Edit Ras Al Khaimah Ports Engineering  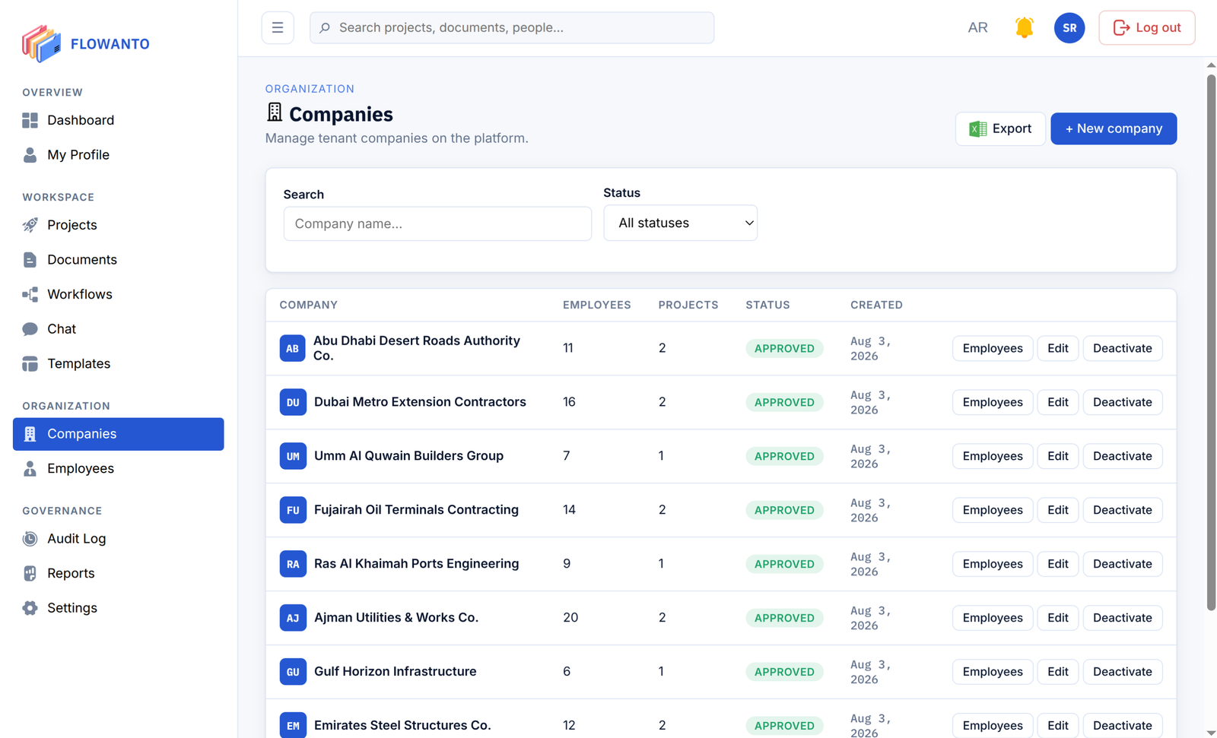click(x=1057, y=564)
